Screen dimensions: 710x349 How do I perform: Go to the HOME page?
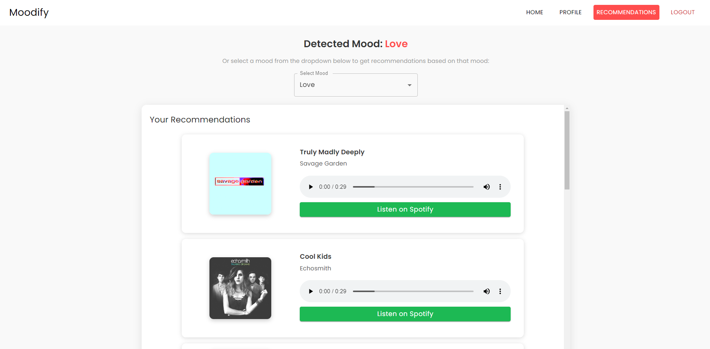click(535, 12)
